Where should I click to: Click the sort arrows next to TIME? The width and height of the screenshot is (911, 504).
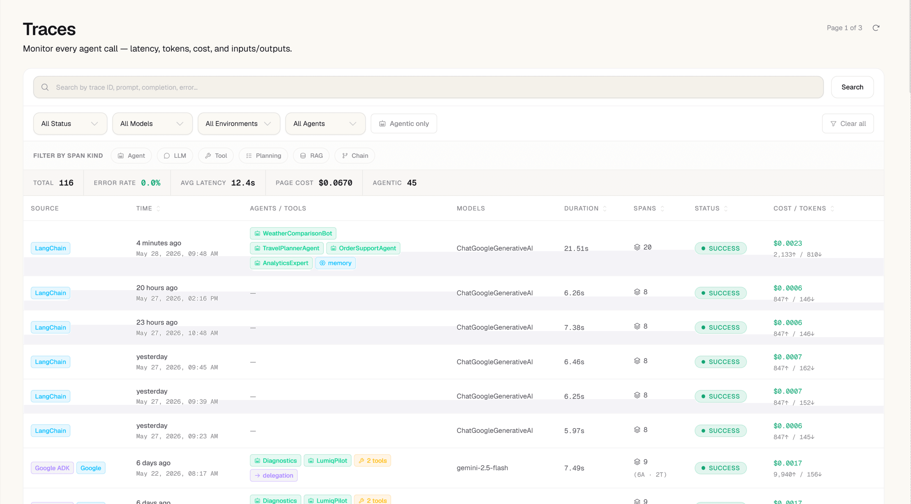point(158,208)
